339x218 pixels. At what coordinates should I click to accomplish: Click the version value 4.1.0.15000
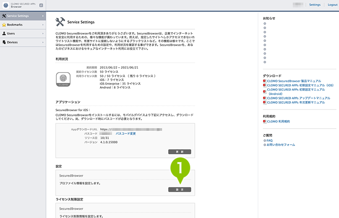pyautogui.click(x=109, y=142)
